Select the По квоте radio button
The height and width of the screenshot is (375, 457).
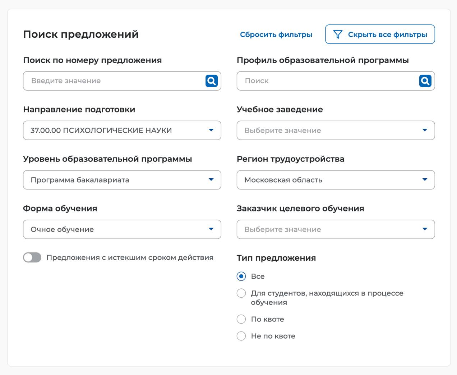(x=241, y=319)
